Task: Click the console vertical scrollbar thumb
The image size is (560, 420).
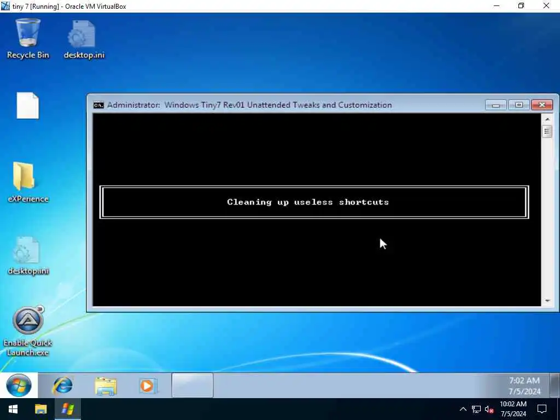Action: click(547, 131)
